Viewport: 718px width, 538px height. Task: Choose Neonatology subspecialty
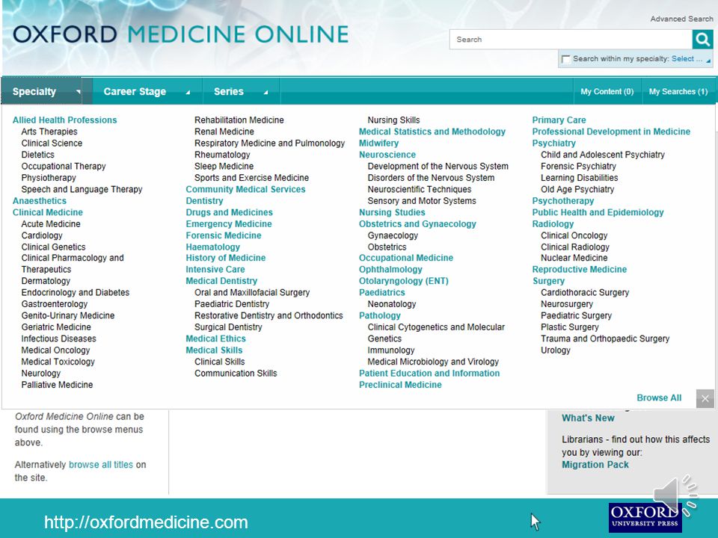click(x=391, y=304)
